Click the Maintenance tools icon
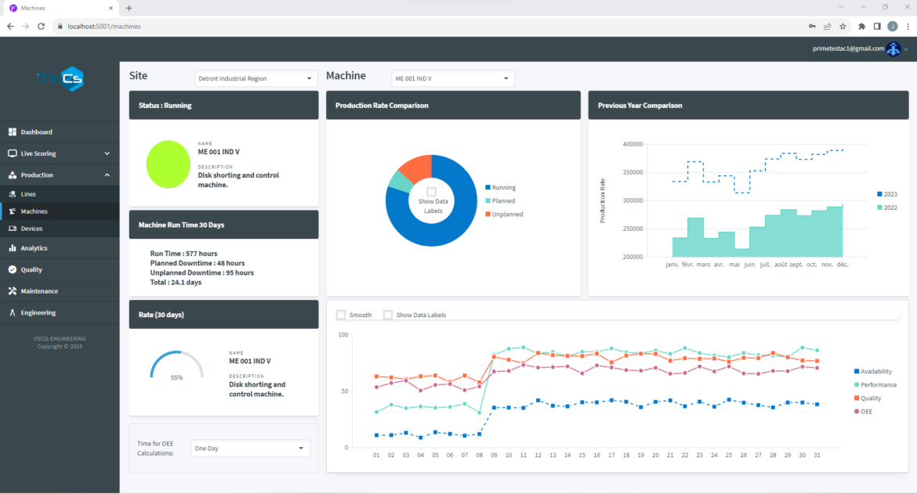The image size is (917, 494). [x=13, y=291]
